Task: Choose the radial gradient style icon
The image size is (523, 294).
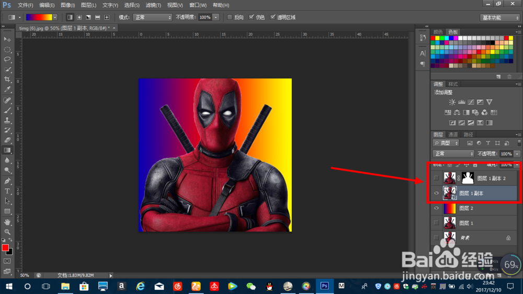Action: point(79,17)
